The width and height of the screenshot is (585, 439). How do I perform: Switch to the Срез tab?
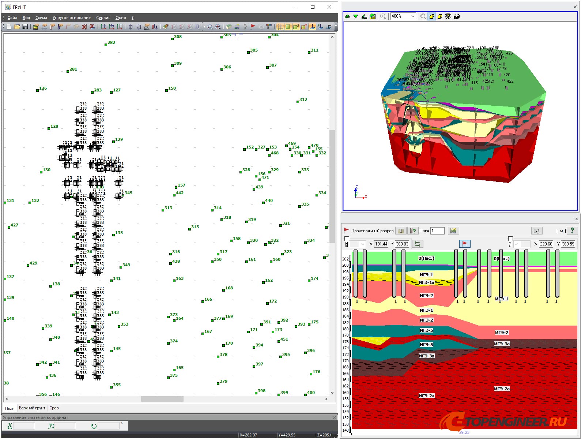pos(54,408)
